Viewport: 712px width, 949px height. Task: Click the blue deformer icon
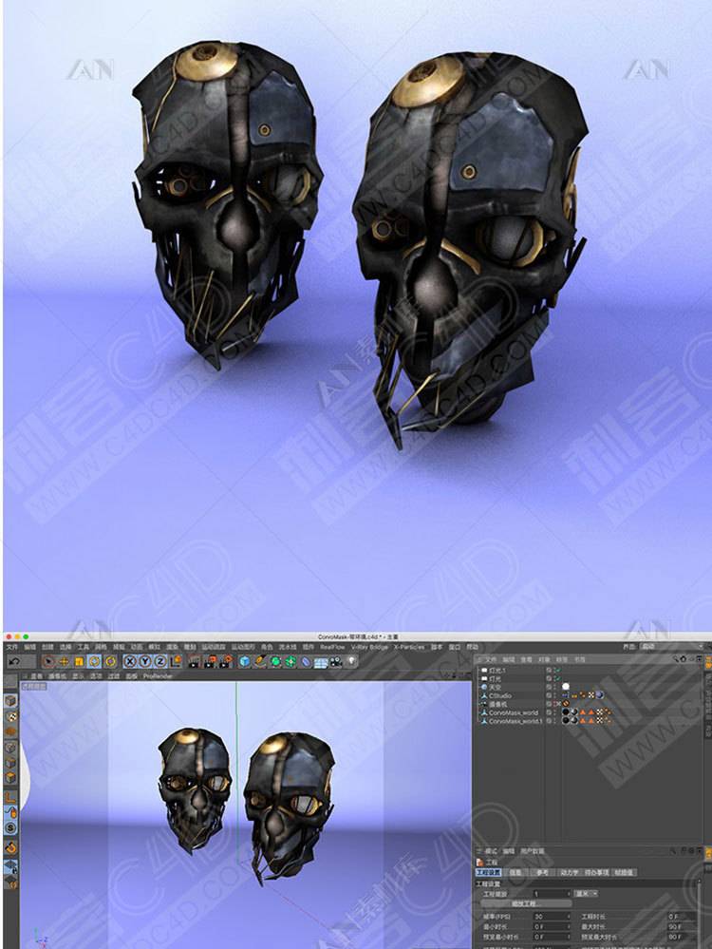click(x=306, y=661)
